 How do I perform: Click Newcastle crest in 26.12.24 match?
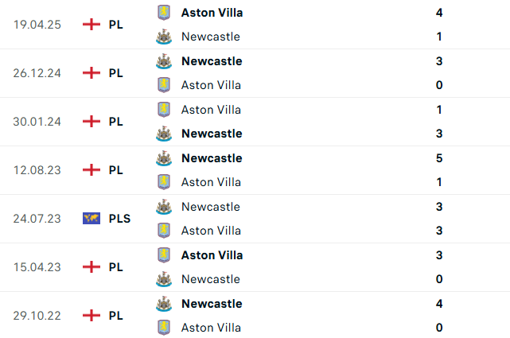pyautogui.click(x=164, y=61)
